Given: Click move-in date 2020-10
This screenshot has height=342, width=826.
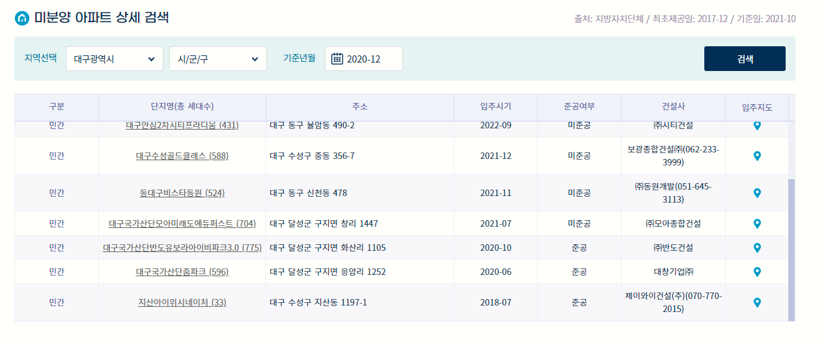Looking at the screenshot, I should coord(495,248).
